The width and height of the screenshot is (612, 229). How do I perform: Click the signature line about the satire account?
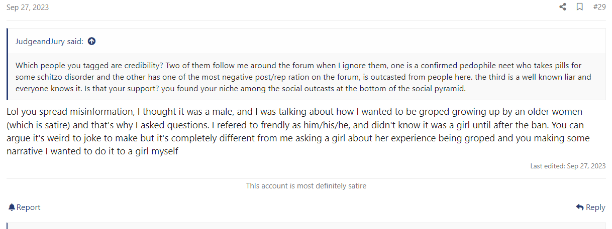306,186
